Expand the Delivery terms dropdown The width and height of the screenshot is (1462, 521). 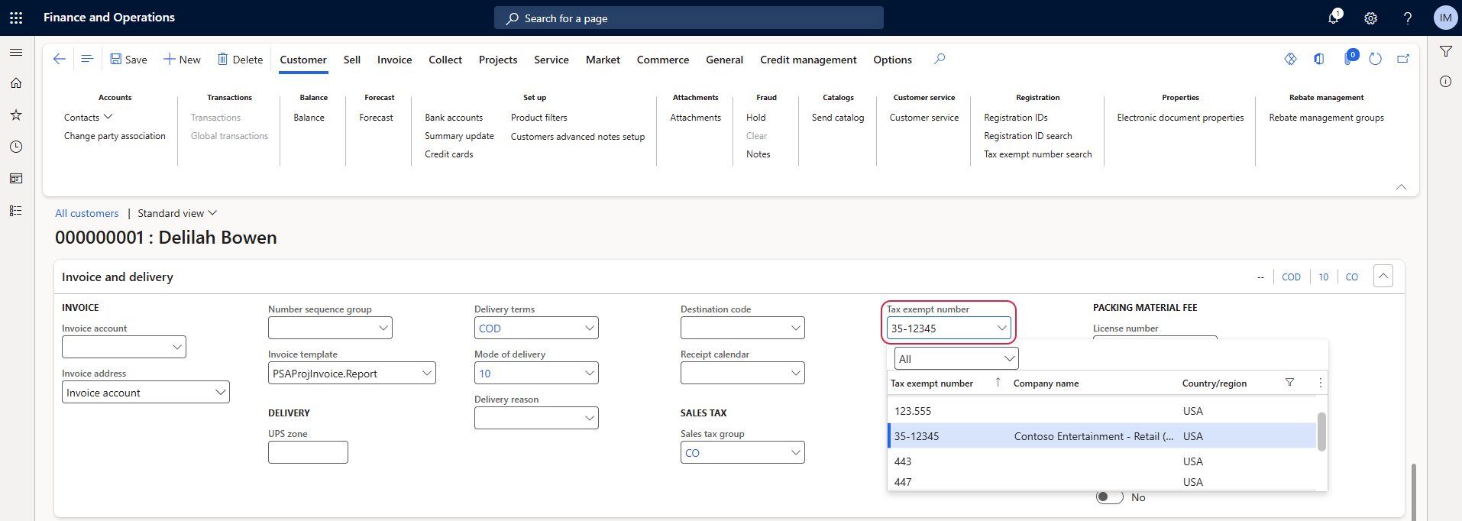[x=589, y=328]
